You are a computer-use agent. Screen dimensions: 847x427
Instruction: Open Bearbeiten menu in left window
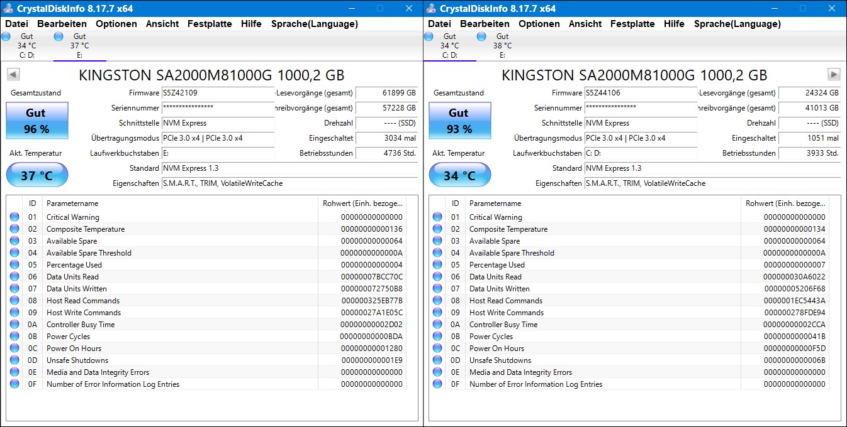62,24
